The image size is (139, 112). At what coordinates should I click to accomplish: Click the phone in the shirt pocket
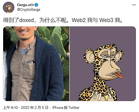(31, 61)
